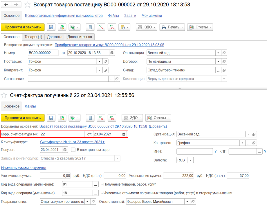Post the return document using upper toolbar icon
Image resolution: width=267 pixels, height=206 pixels.
point(62,27)
